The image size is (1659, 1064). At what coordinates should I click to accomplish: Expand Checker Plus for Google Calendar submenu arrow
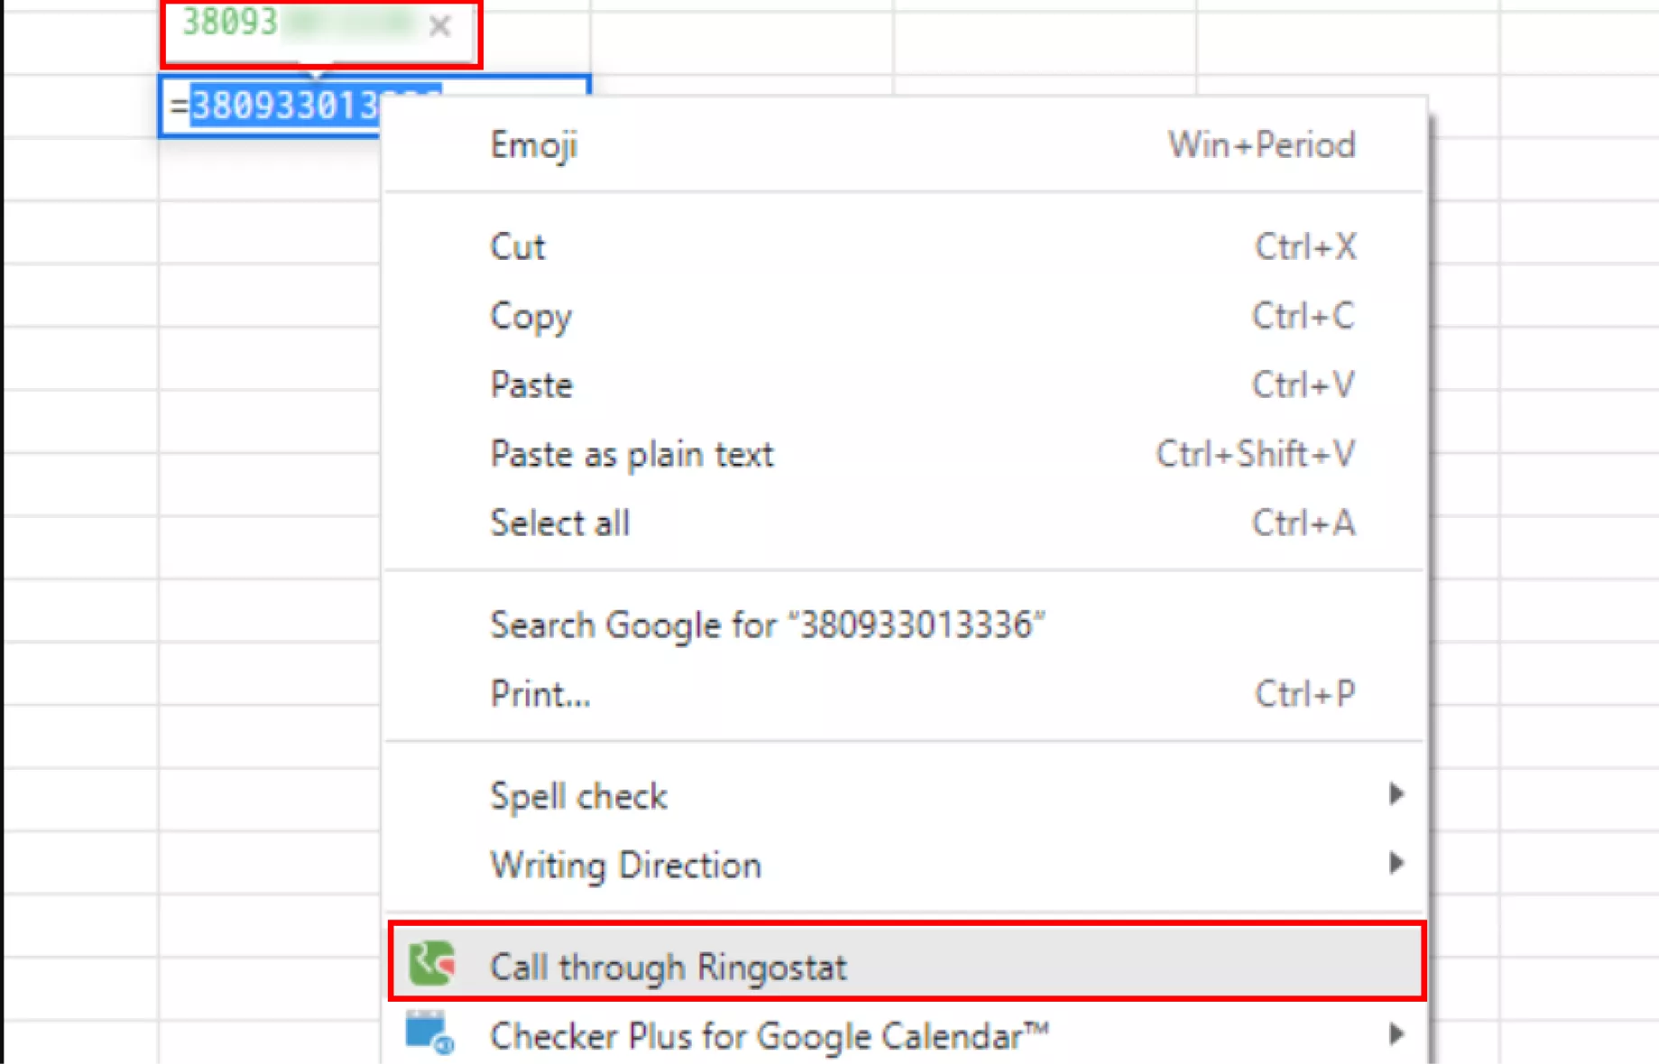point(1396,1033)
